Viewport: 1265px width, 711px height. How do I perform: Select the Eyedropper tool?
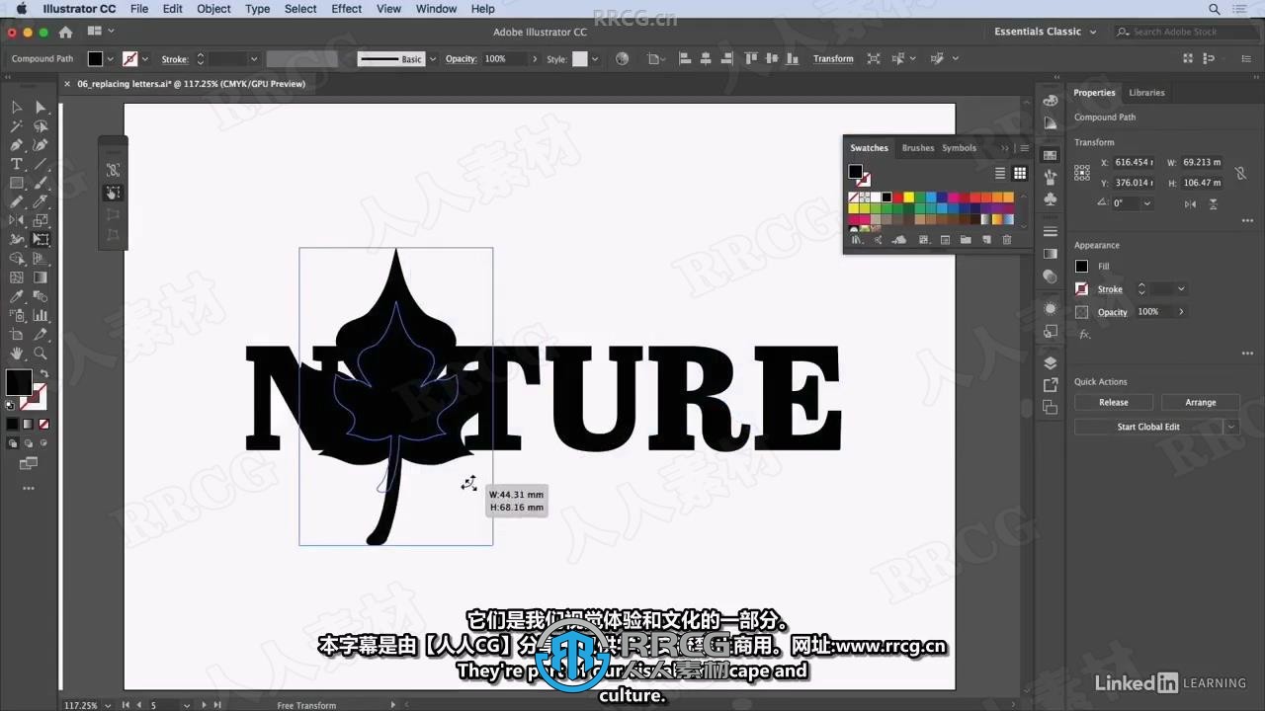[17, 296]
